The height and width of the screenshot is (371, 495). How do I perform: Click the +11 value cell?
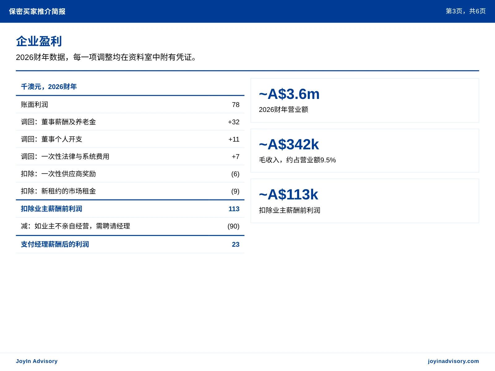point(234,139)
